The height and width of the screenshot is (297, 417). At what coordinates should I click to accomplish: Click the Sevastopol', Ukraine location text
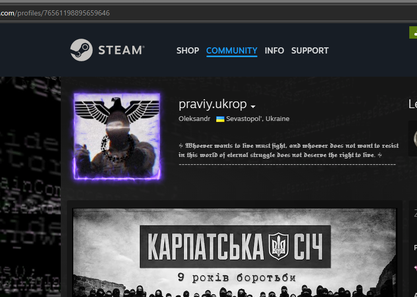click(x=257, y=119)
